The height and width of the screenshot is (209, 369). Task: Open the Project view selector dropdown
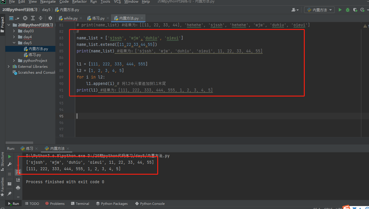pos(14,18)
